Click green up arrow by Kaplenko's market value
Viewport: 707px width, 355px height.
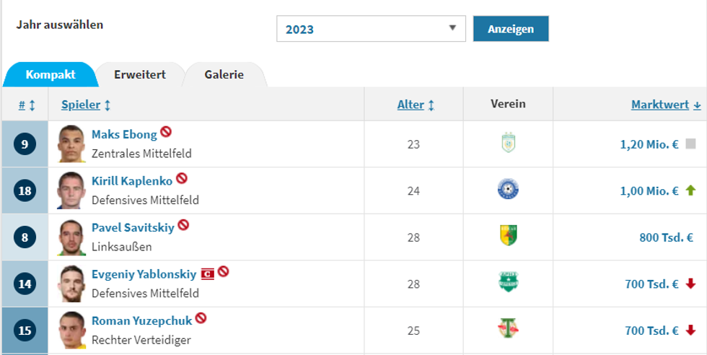690,190
